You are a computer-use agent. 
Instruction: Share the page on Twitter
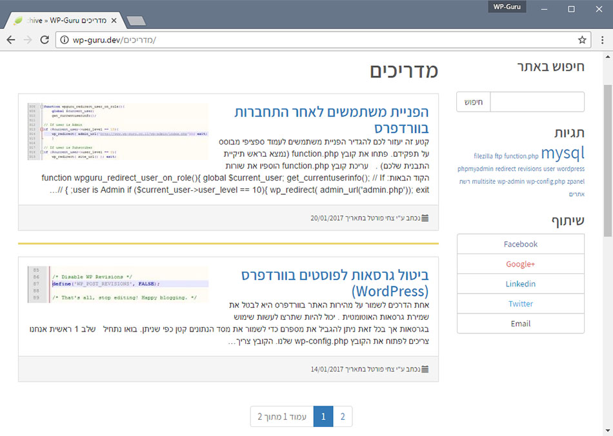(x=521, y=304)
